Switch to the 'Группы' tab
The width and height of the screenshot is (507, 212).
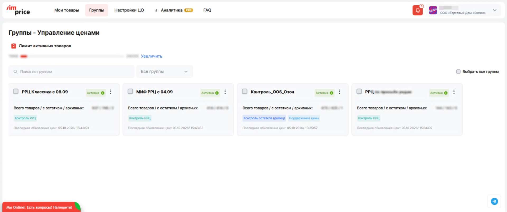pos(97,10)
